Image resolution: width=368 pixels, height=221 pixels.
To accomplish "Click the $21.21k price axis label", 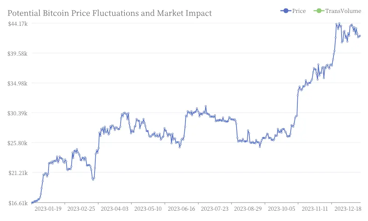I will click(18, 173).
